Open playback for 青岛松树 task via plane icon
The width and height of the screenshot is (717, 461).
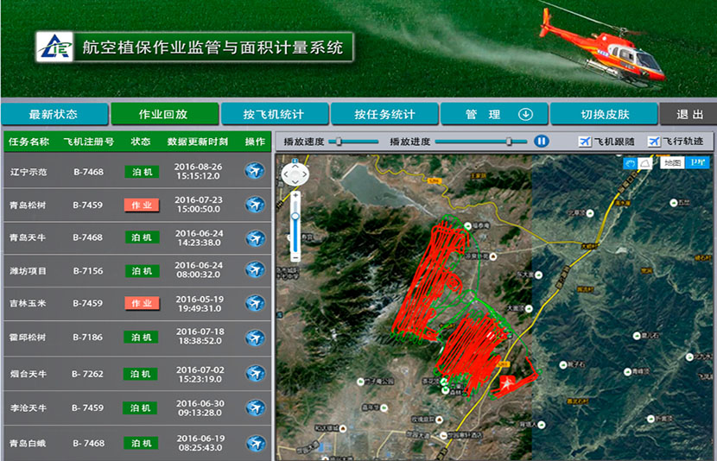click(255, 205)
